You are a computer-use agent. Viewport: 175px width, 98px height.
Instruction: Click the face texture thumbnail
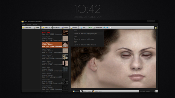point(65,45)
